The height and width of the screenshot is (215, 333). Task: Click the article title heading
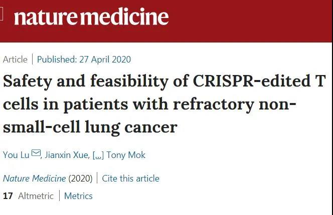tap(164, 104)
